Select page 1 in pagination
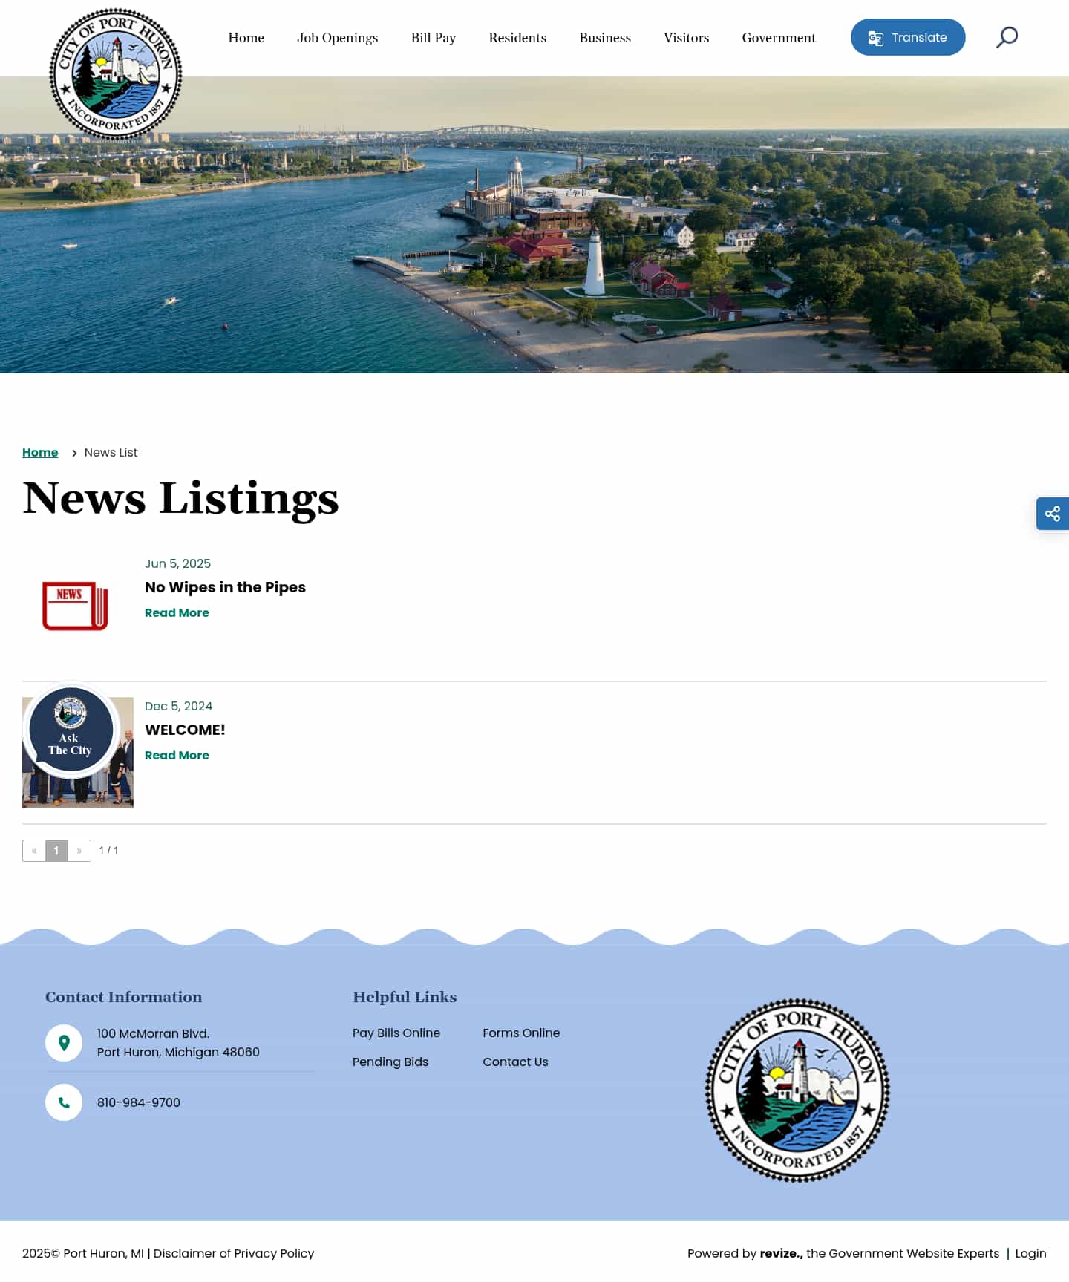Screen dimensions: 1069x1282 coord(56,851)
